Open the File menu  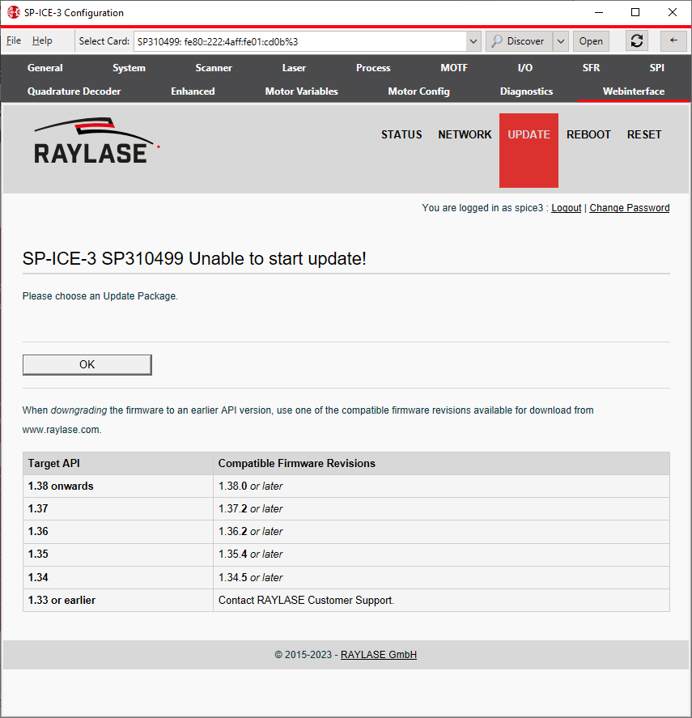point(14,40)
